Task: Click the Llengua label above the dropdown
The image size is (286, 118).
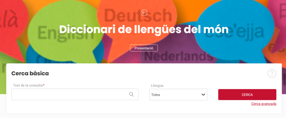Action: [157, 86]
